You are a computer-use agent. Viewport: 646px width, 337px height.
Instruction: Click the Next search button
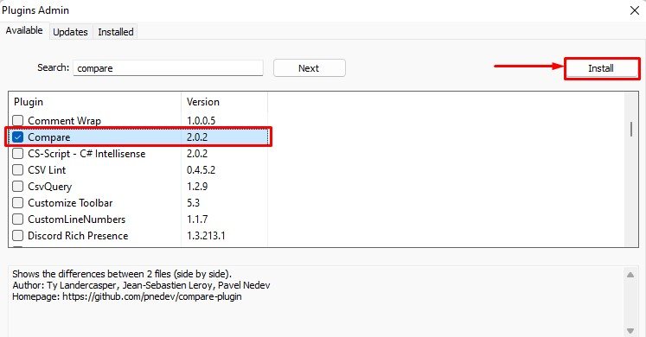point(310,68)
